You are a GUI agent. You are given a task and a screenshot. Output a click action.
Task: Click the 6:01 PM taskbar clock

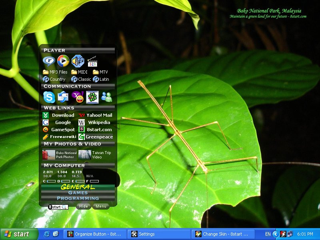pos(305,234)
